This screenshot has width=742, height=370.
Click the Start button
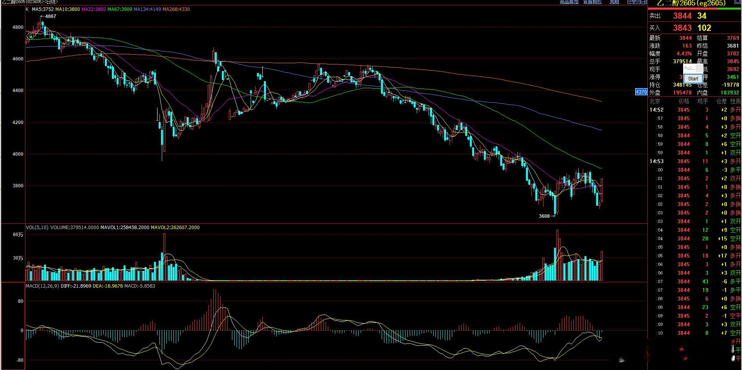point(693,78)
